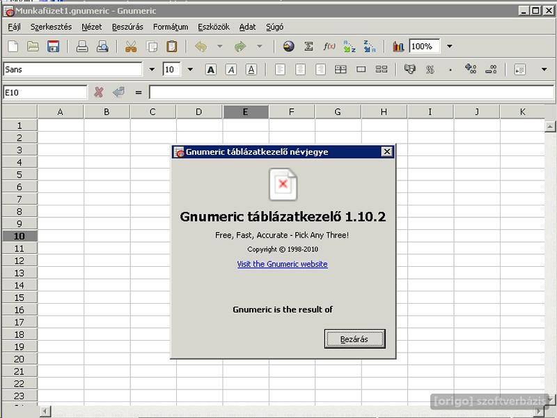557x418 pixels.
Task: Insert a sum with the sigma icon
Action: point(308,47)
